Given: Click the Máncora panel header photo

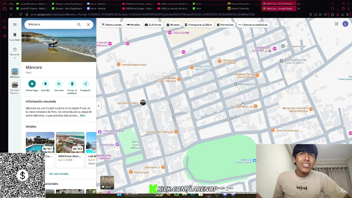Looking at the screenshot, I should pyautogui.click(x=59, y=40).
